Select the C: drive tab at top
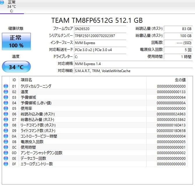195x186 pixels. [x=12, y=7]
